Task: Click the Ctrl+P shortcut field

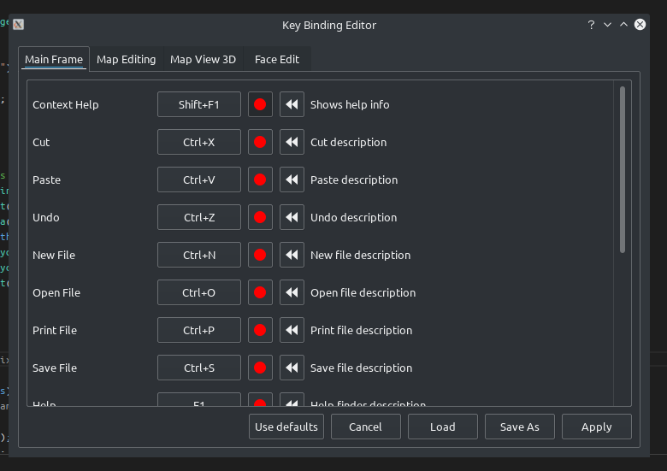Action: coord(199,330)
